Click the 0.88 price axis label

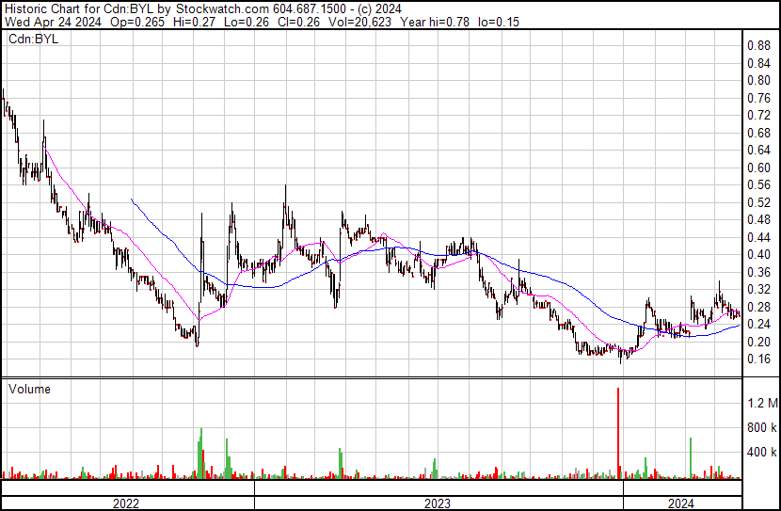click(757, 45)
